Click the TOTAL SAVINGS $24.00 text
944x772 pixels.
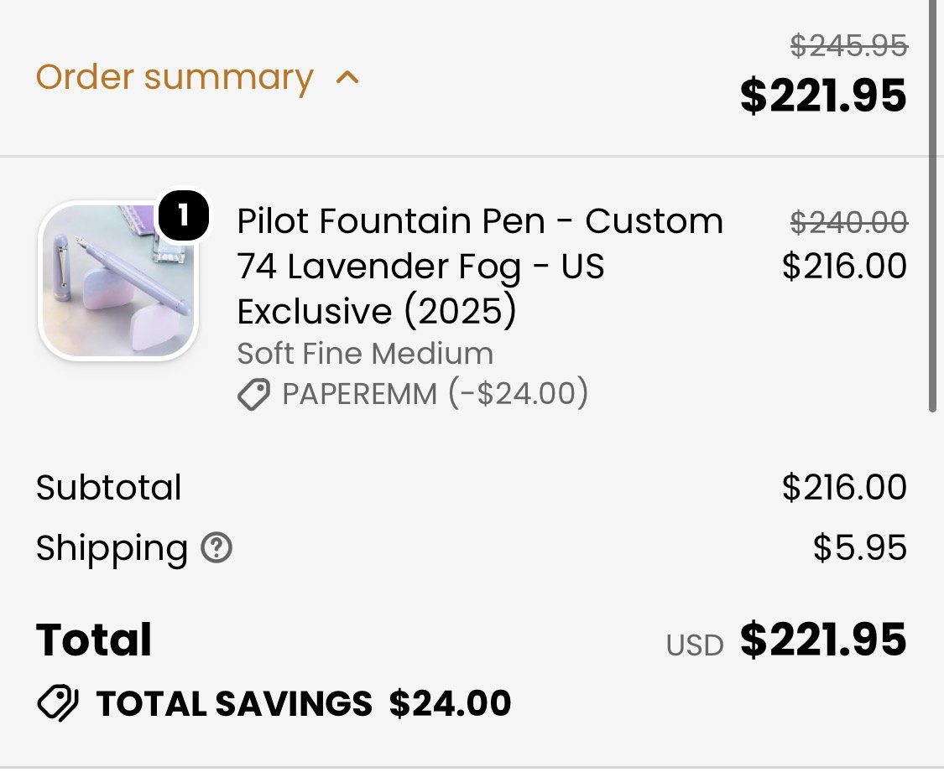tap(304, 703)
